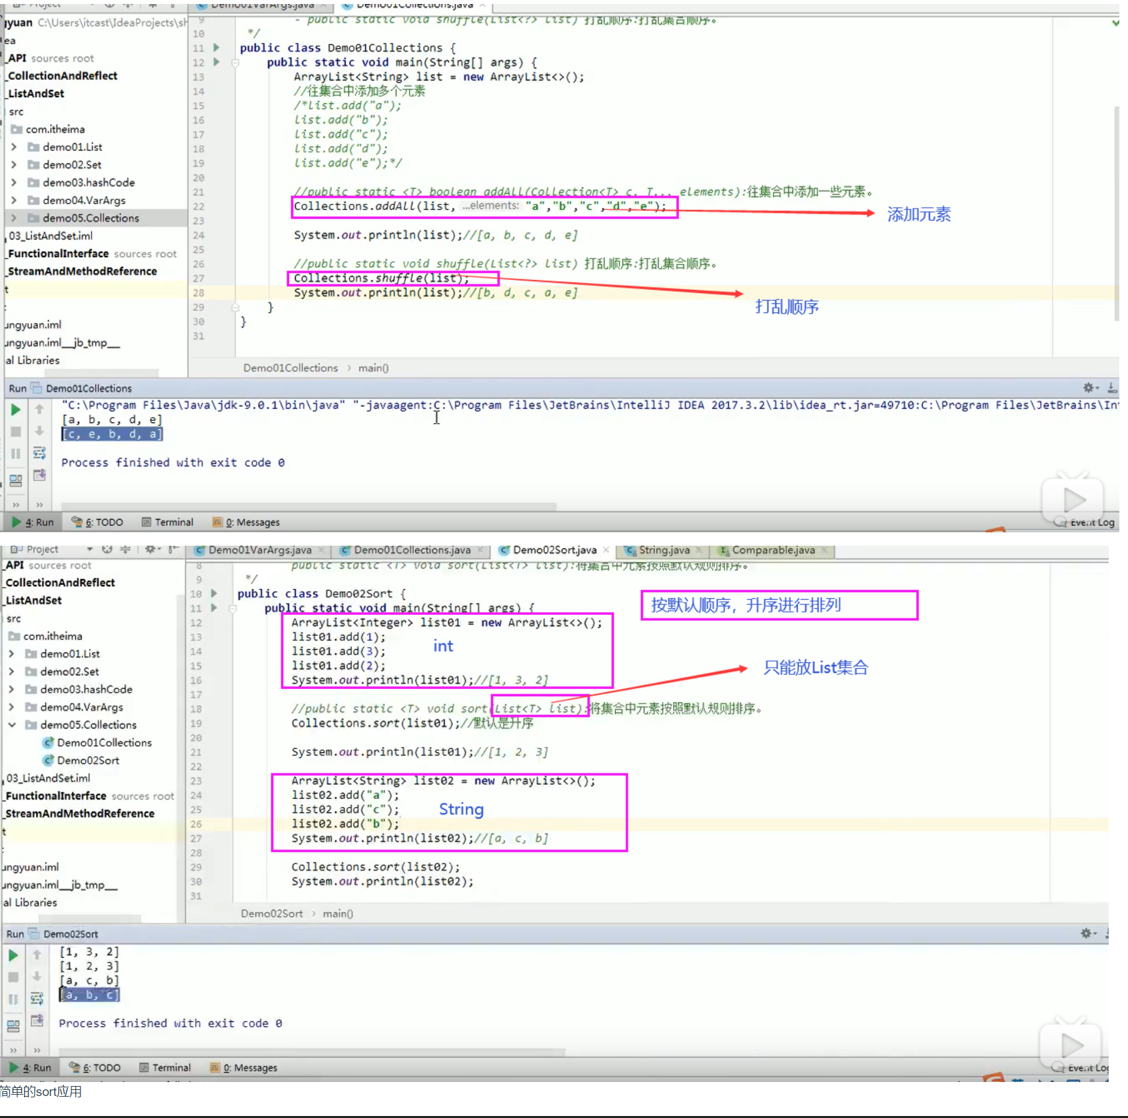Open 0: Messages tool window in the upper IDE

pos(246,522)
